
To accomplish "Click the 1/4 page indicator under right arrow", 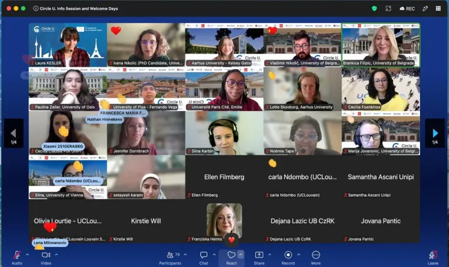I will (x=435, y=142).
